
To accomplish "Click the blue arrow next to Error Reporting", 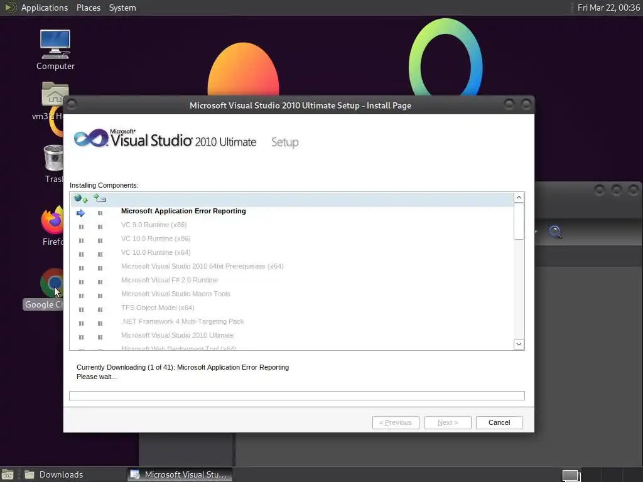I will [x=80, y=213].
